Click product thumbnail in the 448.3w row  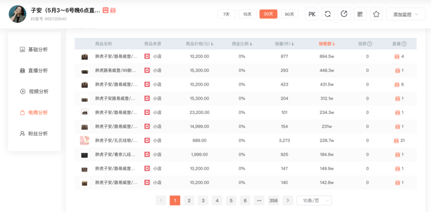[84, 71]
